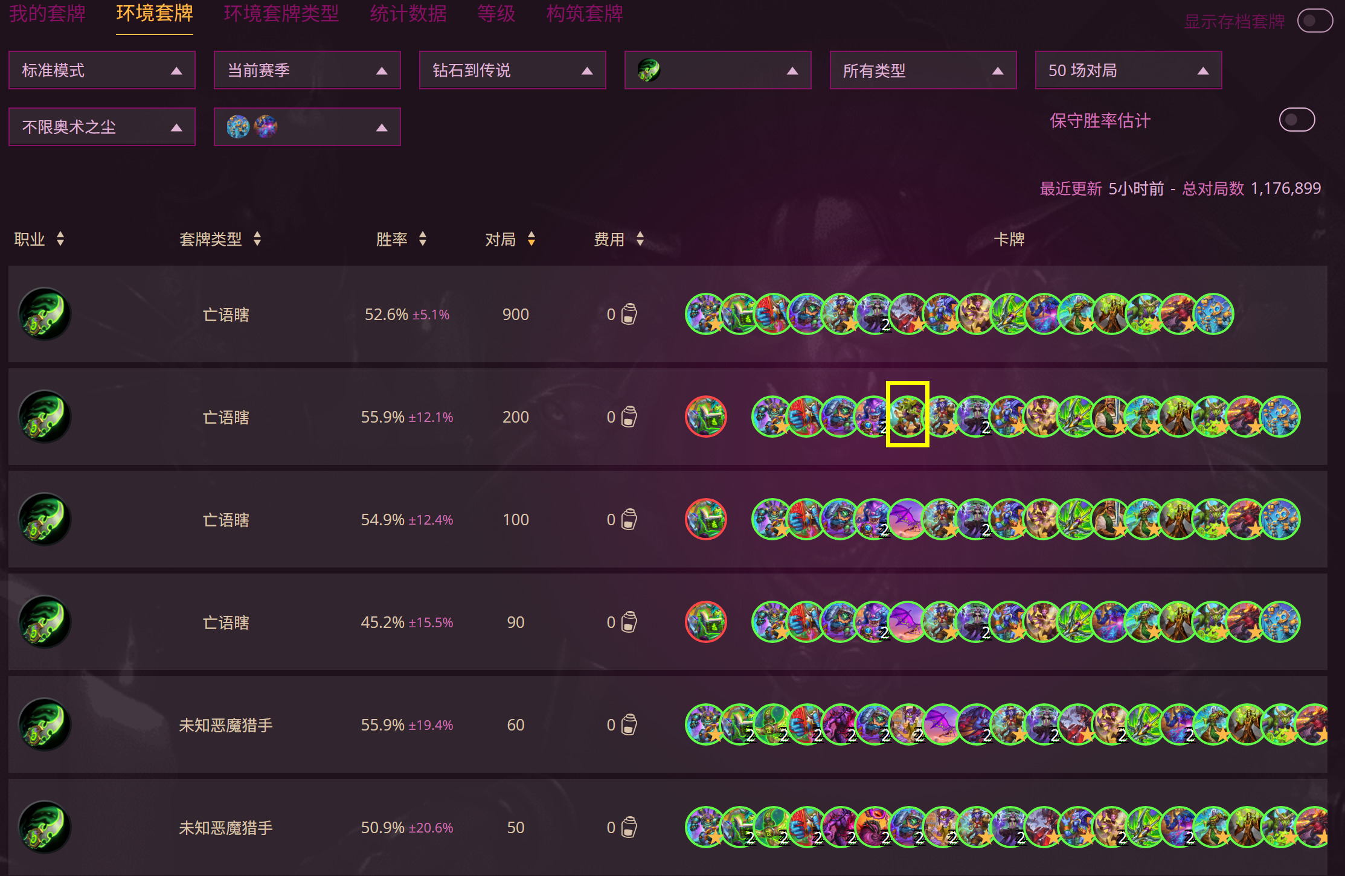Go to the 统计数据 tab
Image resolution: width=1345 pixels, height=876 pixels.
click(408, 13)
